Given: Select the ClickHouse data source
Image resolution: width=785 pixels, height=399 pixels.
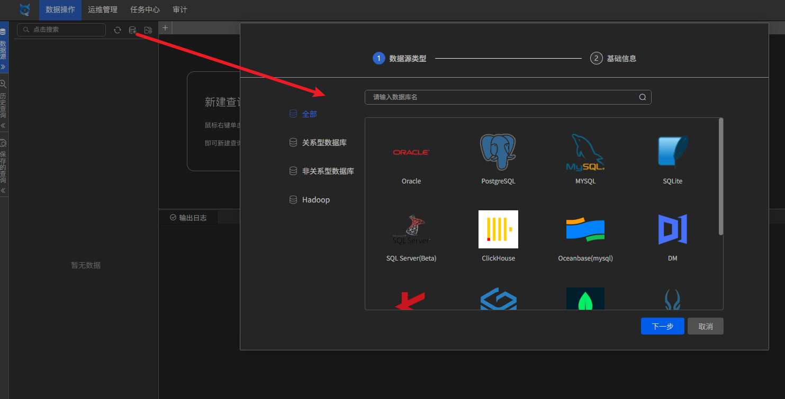Looking at the screenshot, I should pos(498,237).
